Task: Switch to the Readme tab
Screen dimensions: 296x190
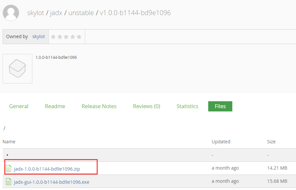Action: click(x=55, y=106)
